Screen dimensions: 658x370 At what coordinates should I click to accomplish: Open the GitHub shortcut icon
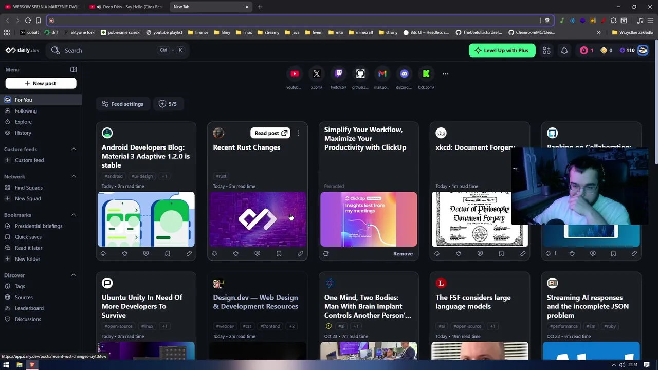point(360,74)
